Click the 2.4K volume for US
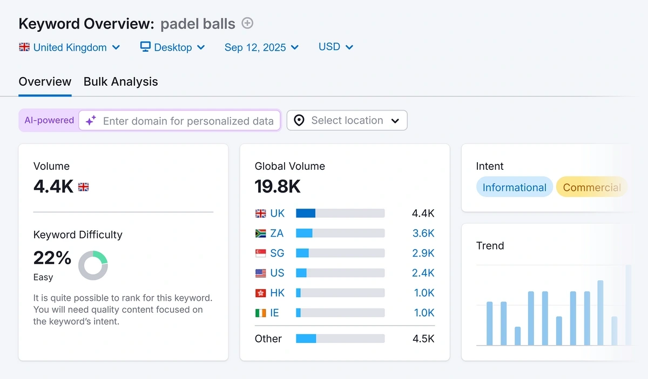648x379 pixels. click(423, 273)
